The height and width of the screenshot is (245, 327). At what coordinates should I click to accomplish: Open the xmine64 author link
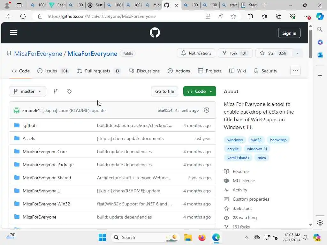pyautogui.click(x=31, y=110)
